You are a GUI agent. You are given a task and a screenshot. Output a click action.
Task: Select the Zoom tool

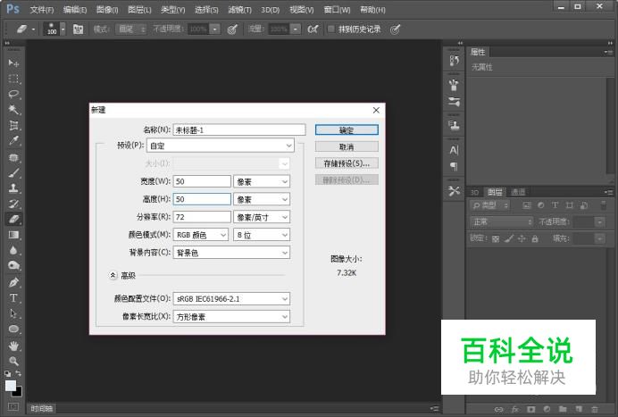13,361
